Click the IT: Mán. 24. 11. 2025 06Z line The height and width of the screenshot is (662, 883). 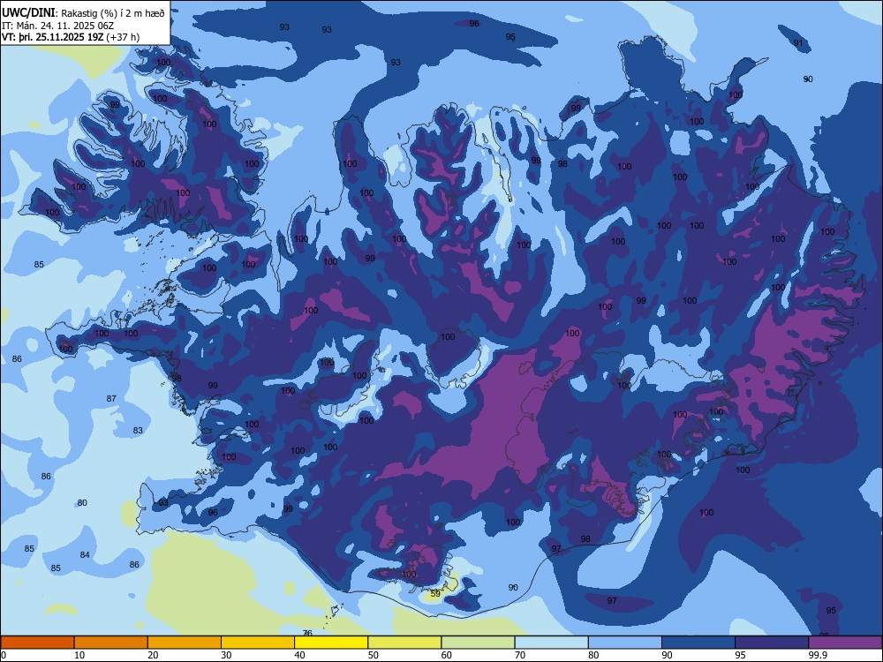[x=58, y=26]
